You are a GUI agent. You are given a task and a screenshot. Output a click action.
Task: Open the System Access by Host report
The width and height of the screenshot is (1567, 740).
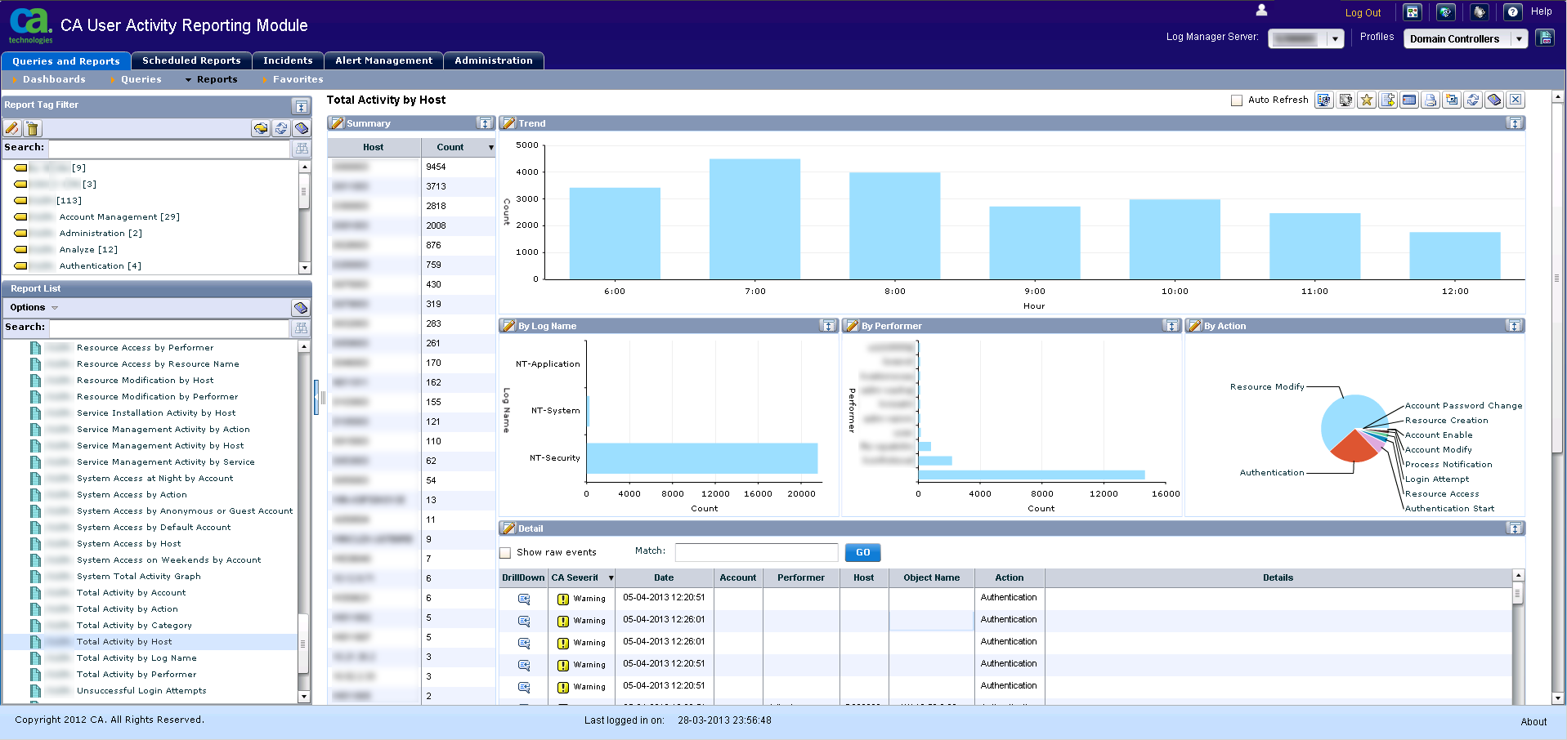pyautogui.click(x=129, y=544)
